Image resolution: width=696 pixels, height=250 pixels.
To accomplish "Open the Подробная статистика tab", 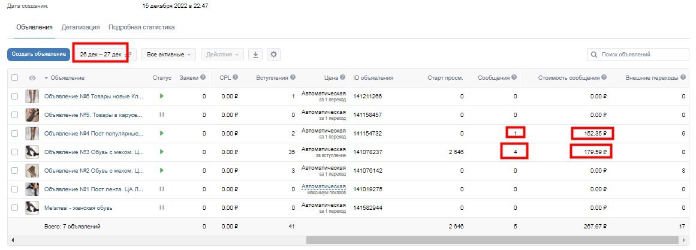I will (x=141, y=27).
